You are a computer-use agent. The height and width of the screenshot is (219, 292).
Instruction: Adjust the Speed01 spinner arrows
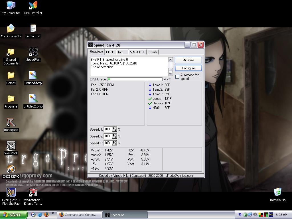pyautogui.click(x=114, y=129)
